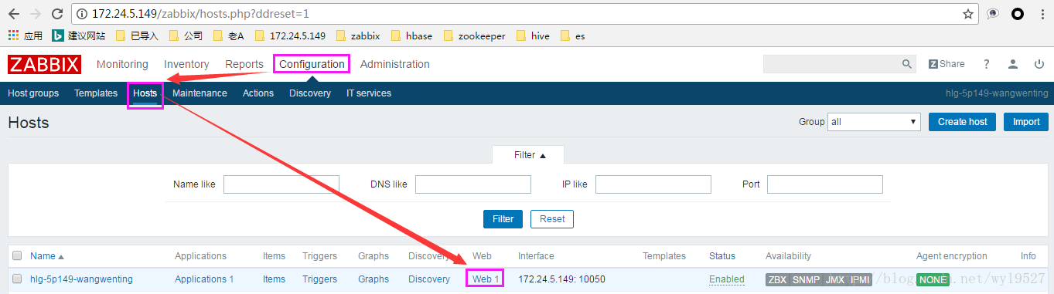
Task: Open the Reports menu
Action: click(244, 64)
